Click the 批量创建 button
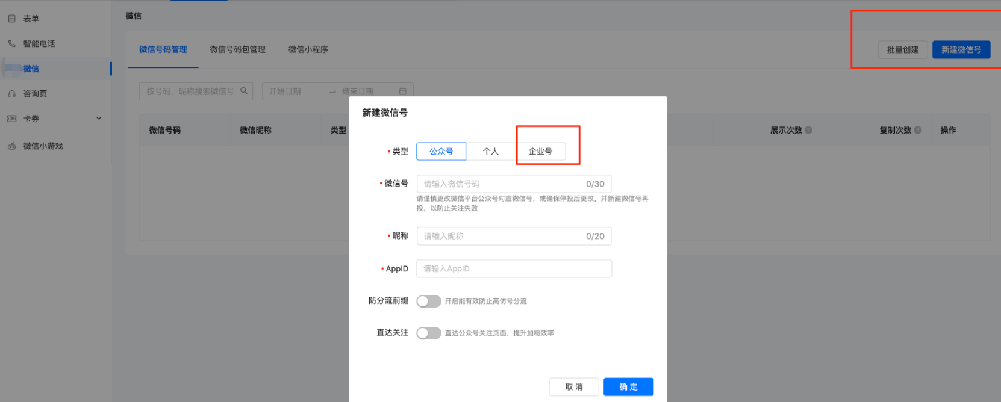The image size is (1001, 402). tap(903, 50)
